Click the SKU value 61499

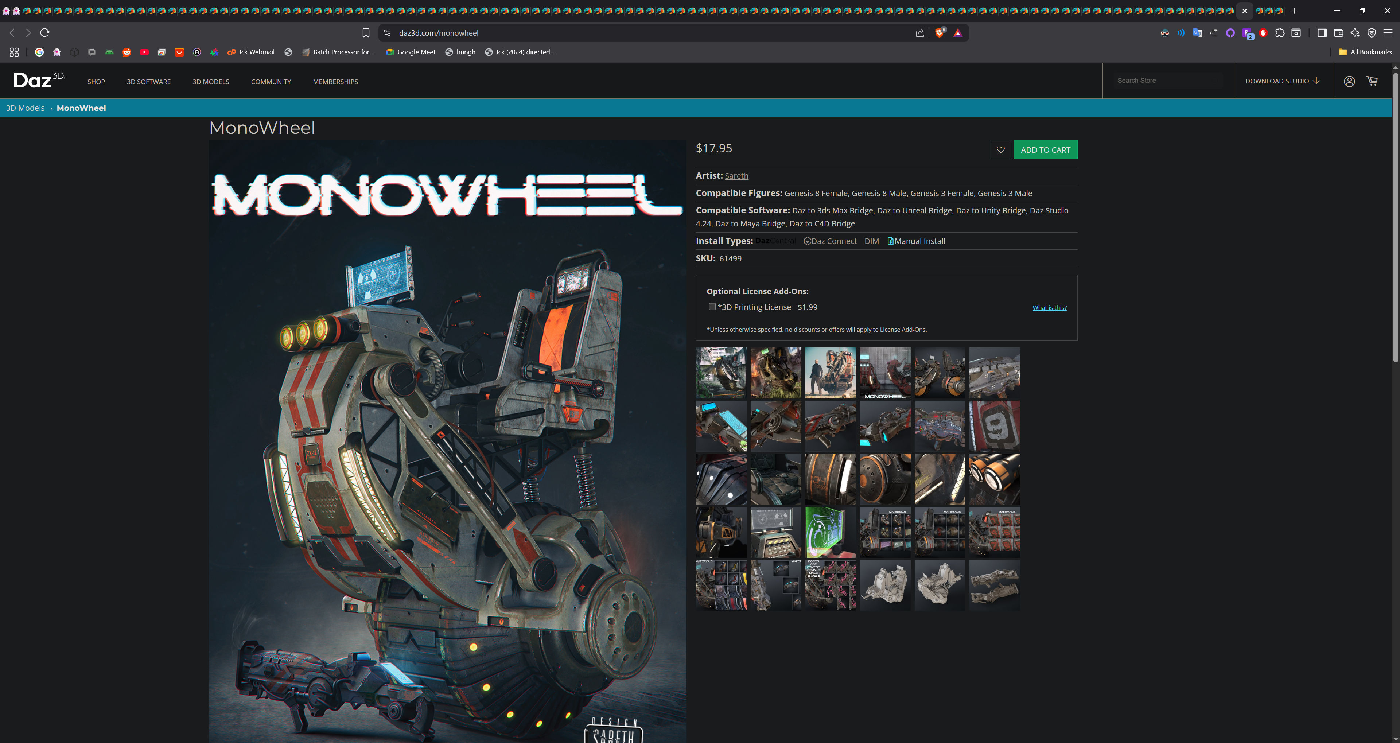pos(730,258)
